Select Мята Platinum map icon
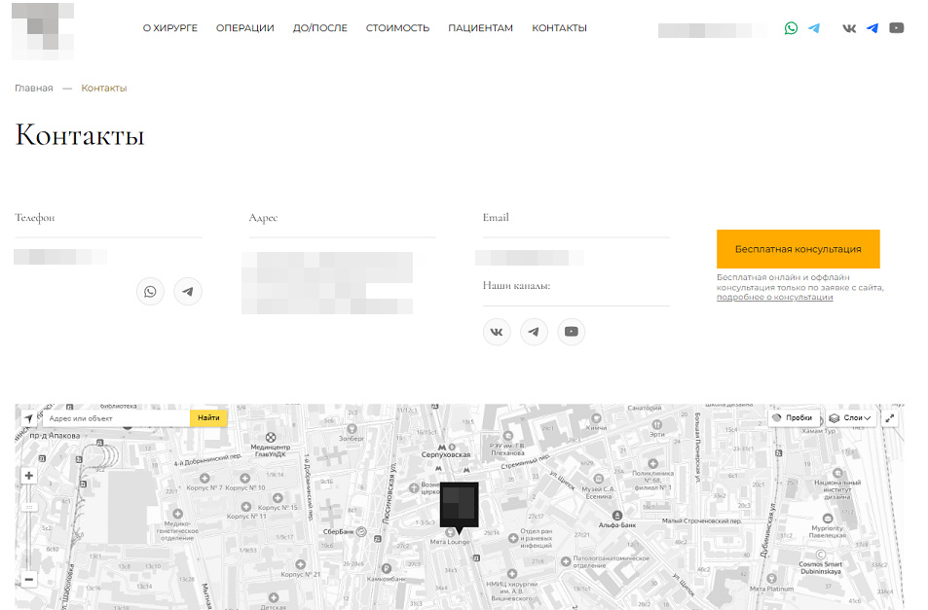928x610 pixels. [772, 578]
